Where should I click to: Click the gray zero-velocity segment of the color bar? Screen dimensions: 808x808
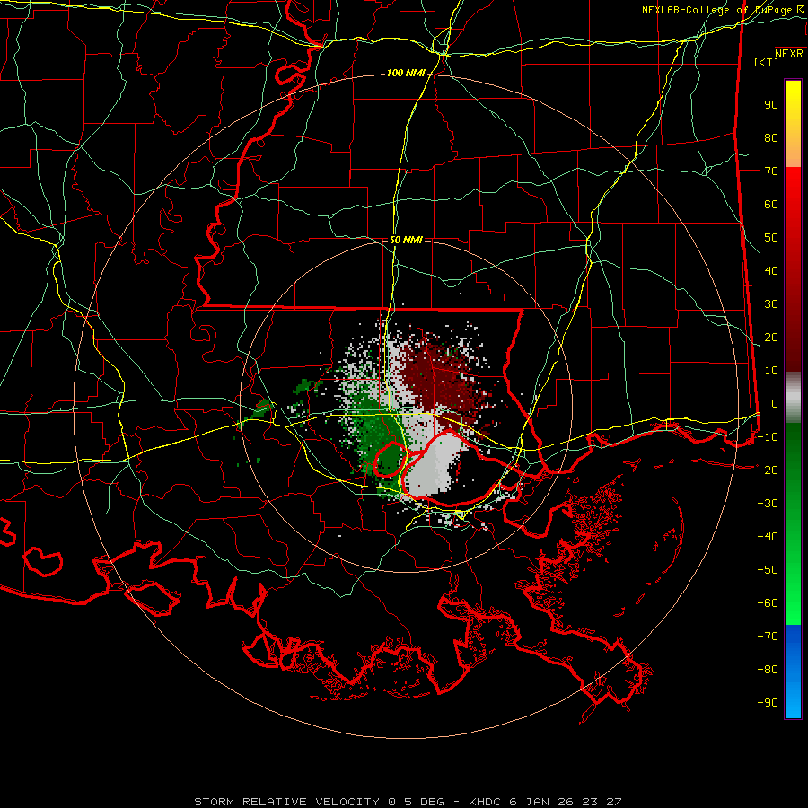793,398
